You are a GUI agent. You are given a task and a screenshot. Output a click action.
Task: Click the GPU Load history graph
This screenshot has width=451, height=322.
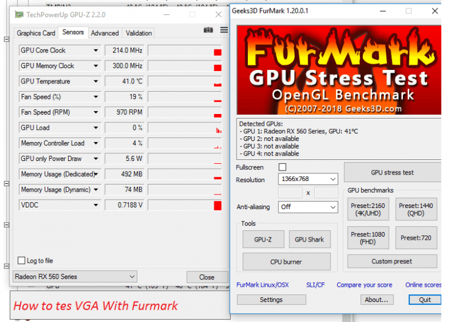pyautogui.click(x=184, y=128)
